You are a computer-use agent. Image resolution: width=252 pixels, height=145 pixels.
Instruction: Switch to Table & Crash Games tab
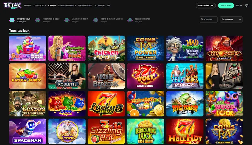point(112,19)
